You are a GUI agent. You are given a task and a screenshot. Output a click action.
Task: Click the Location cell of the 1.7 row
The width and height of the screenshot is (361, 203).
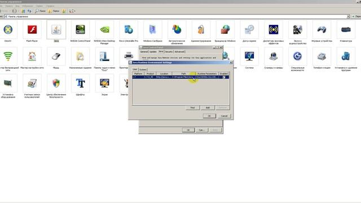coord(164,77)
